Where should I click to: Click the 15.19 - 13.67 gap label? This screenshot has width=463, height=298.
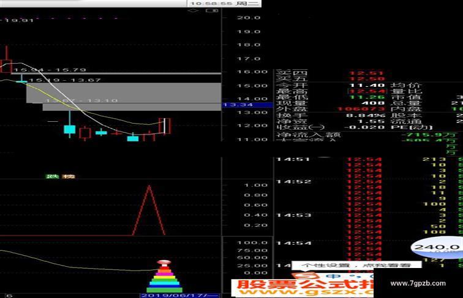[x=64, y=80]
